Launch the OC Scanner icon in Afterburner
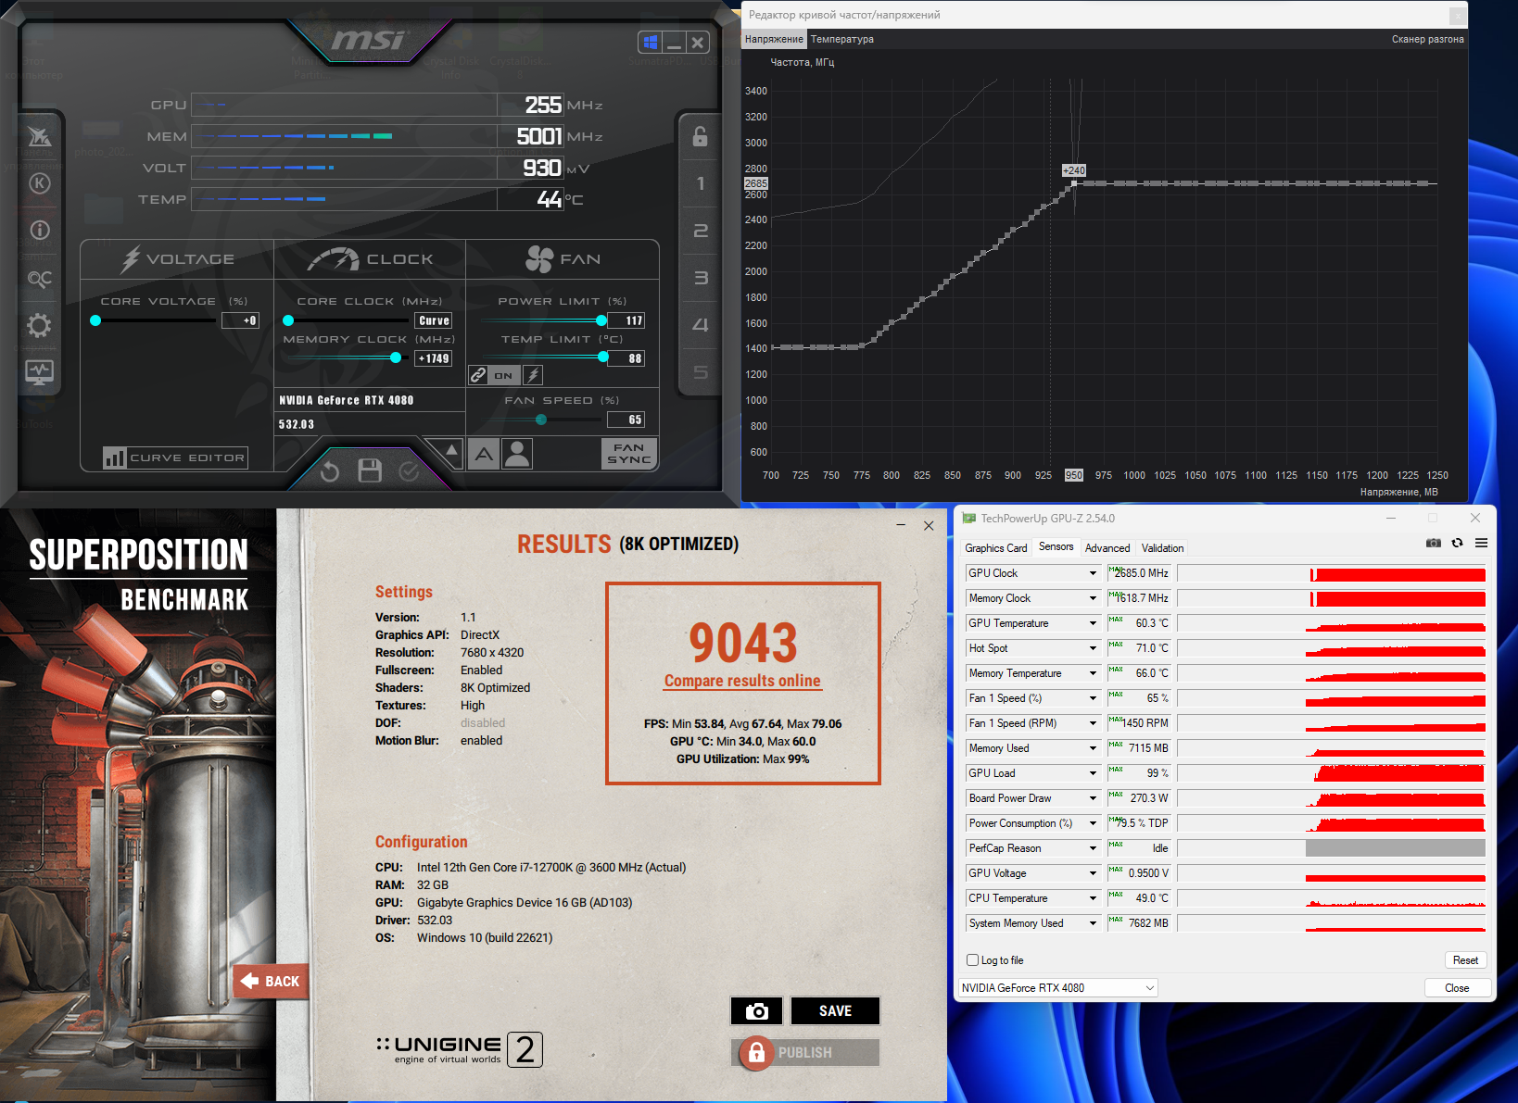Screen dimensions: 1518x1103 tap(39, 278)
